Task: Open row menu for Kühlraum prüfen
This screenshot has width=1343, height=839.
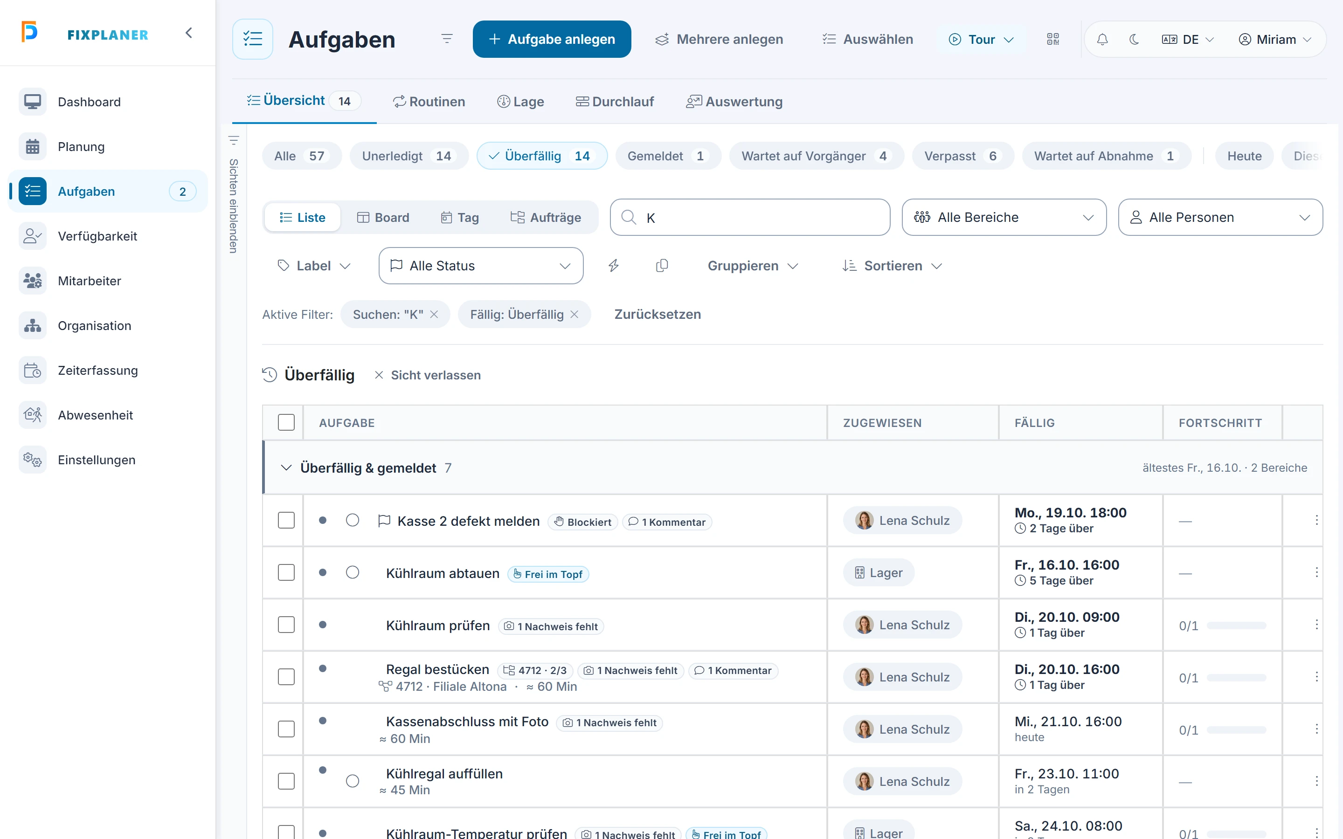Action: pyautogui.click(x=1316, y=625)
